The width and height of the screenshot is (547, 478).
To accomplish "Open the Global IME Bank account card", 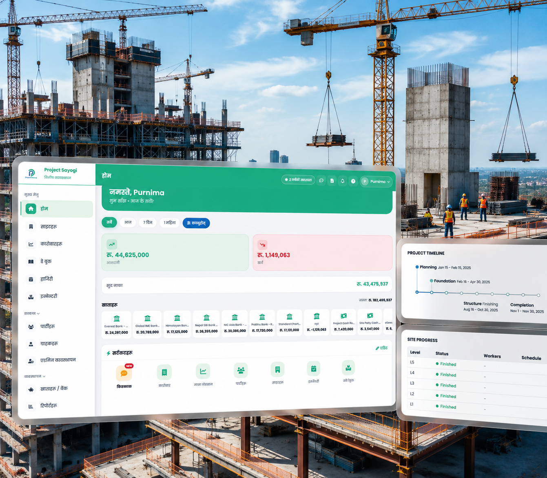I will click(x=147, y=324).
